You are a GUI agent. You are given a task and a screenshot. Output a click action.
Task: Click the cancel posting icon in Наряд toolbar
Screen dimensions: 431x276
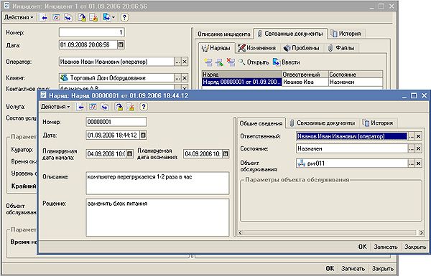(x=130, y=107)
